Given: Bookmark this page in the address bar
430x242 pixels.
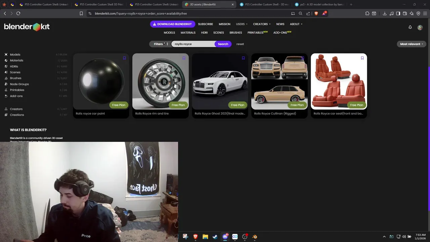Looking at the screenshot, I should (x=81, y=13).
